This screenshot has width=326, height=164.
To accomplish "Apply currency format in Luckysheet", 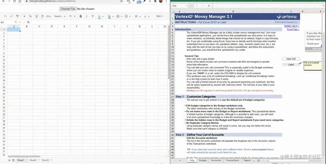I will click(24, 16).
